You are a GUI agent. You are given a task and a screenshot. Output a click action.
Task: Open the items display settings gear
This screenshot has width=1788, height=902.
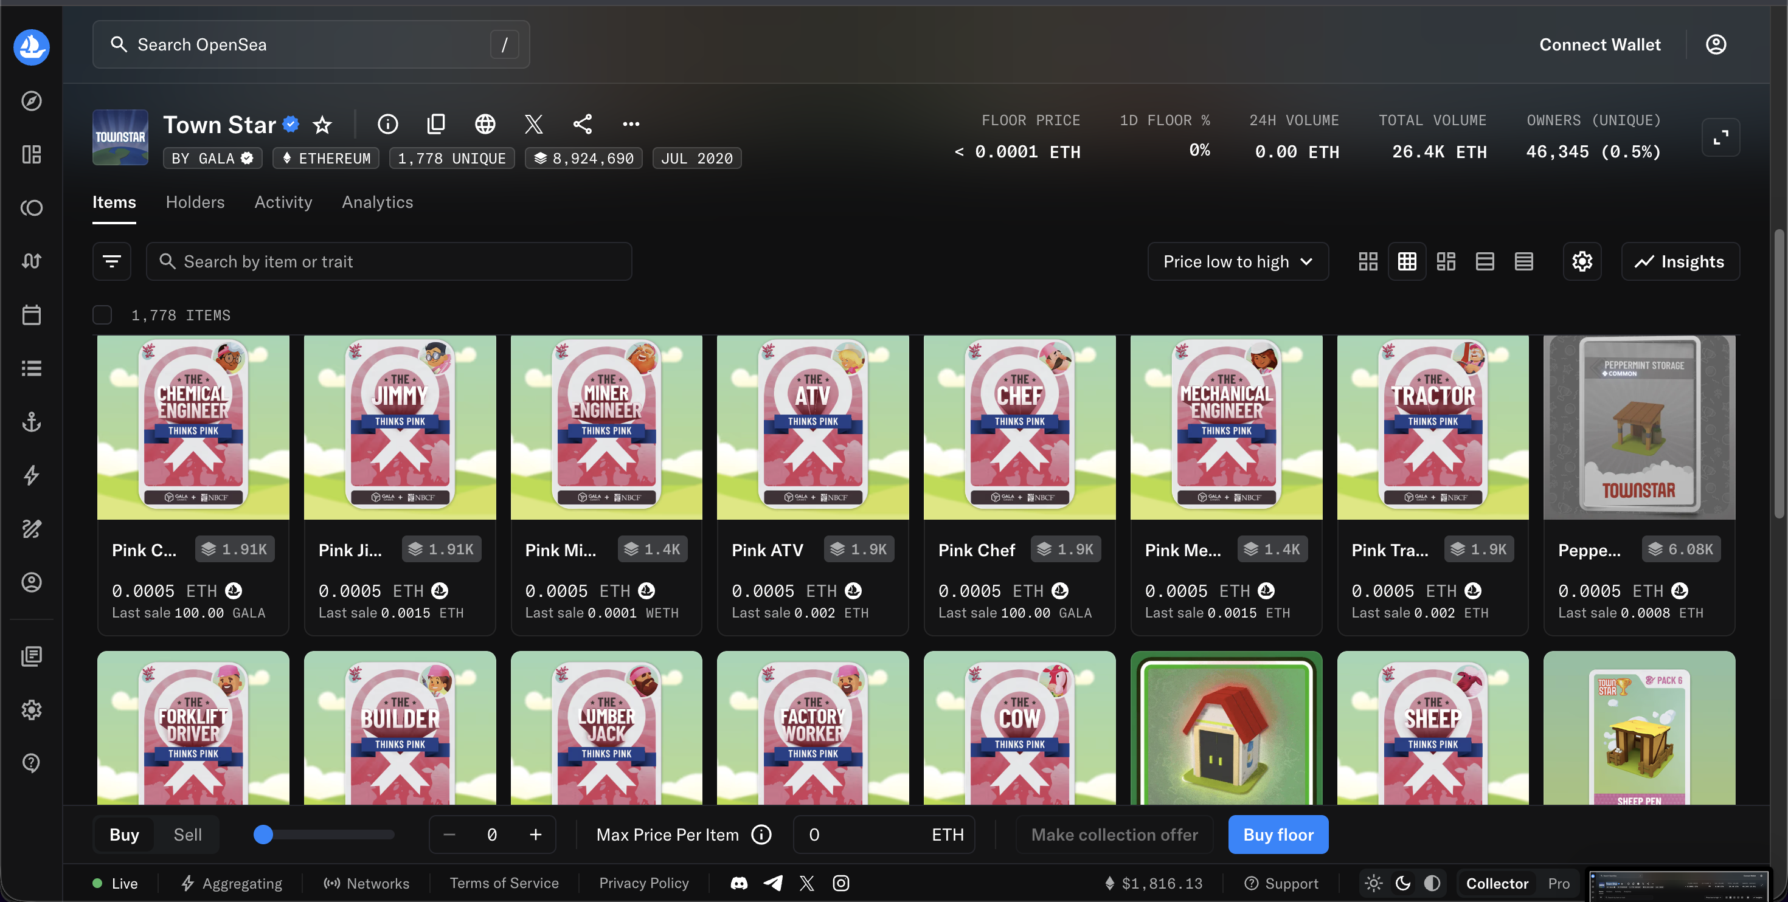[1582, 261]
